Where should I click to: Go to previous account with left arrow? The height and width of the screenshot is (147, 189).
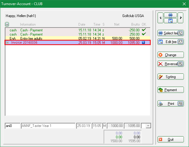tap(160, 18)
